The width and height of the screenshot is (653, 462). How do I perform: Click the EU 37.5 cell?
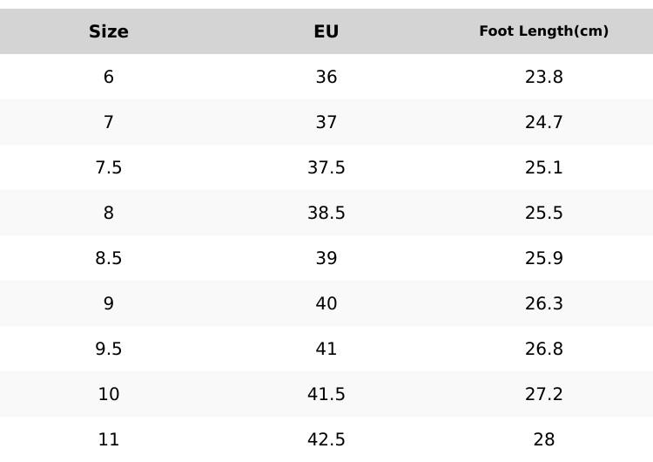(326, 167)
